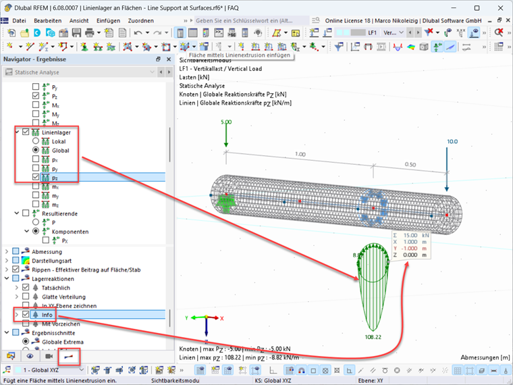513x385 pixels.
Task: Open the Navigator data tab icon
Action: [x=11, y=356]
